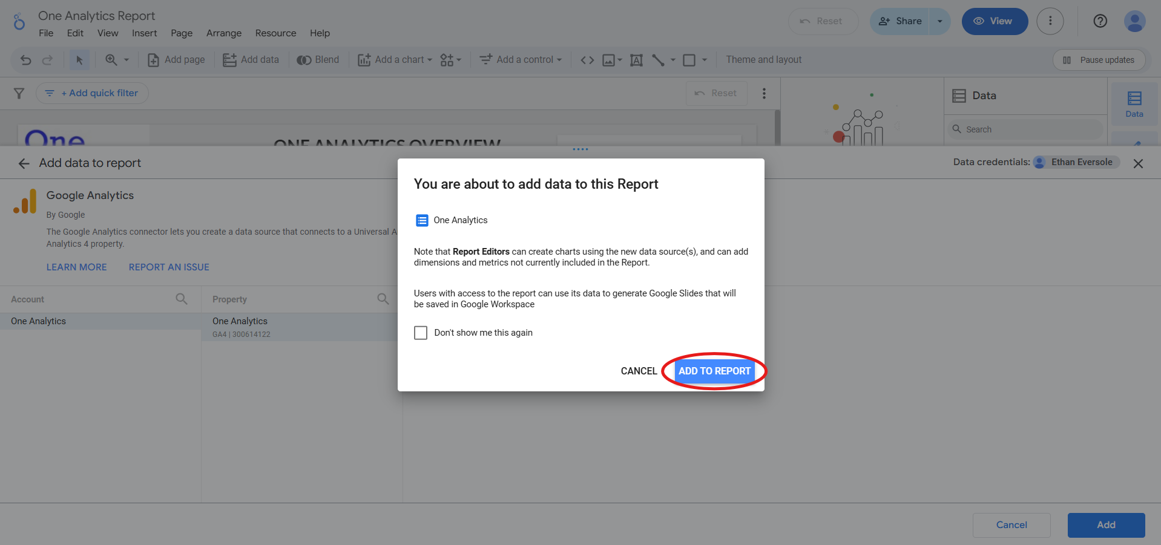Screen dimensions: 1161x545
Task: Click the Data side panel tab
Action: click(x=1134, y=104)
